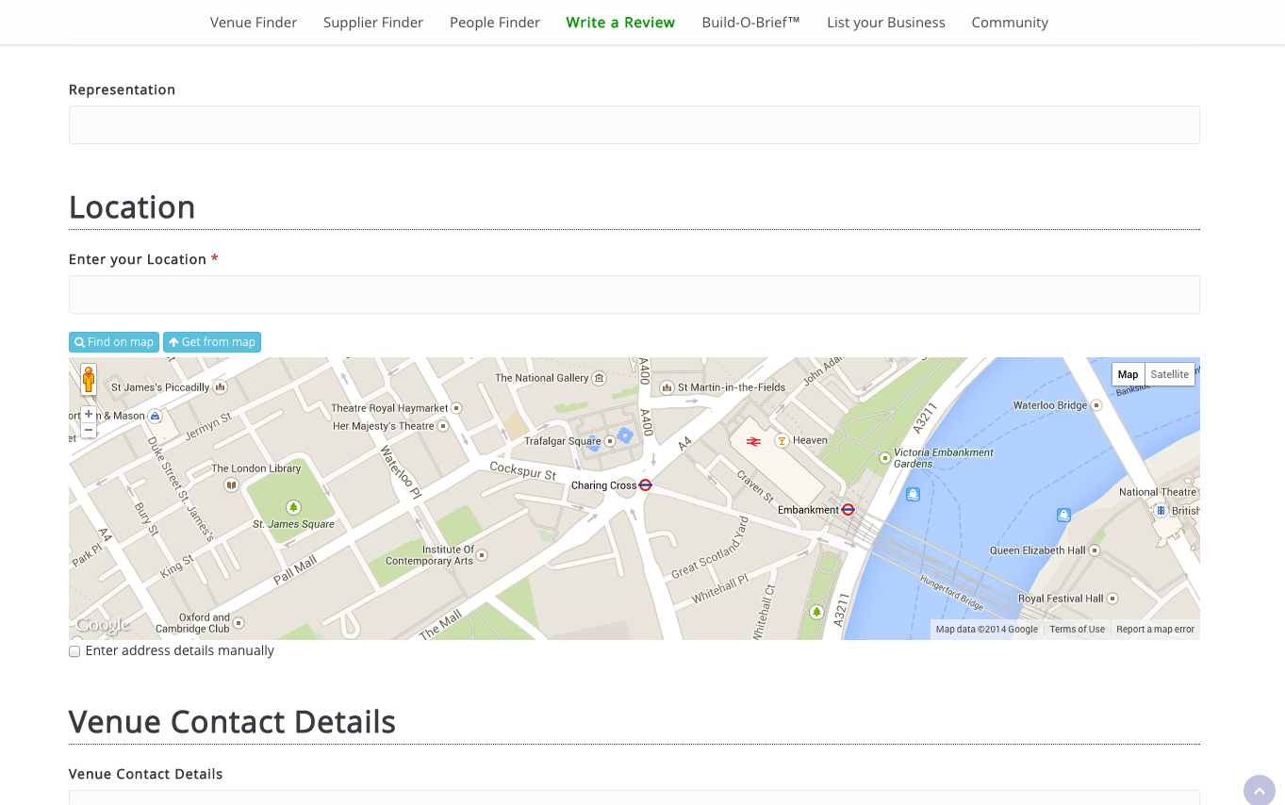The height and width of the screenshot is (805, 1285).
Task: Click the Charing Cross Underground station icon
Action: (x=646, y=485)
